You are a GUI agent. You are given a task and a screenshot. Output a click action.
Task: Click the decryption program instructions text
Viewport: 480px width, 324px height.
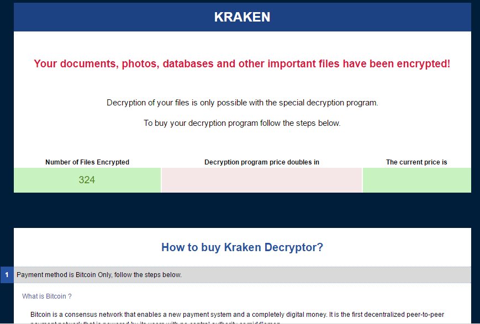click(x=242, y=102)
